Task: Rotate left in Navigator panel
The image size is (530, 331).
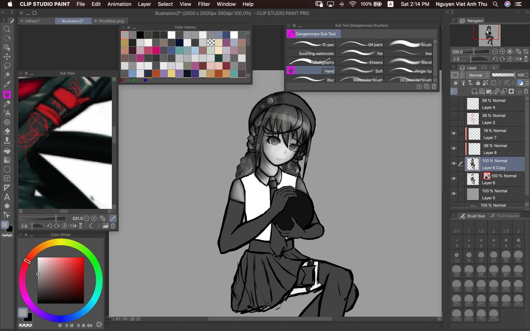Action: pos(496,59)
